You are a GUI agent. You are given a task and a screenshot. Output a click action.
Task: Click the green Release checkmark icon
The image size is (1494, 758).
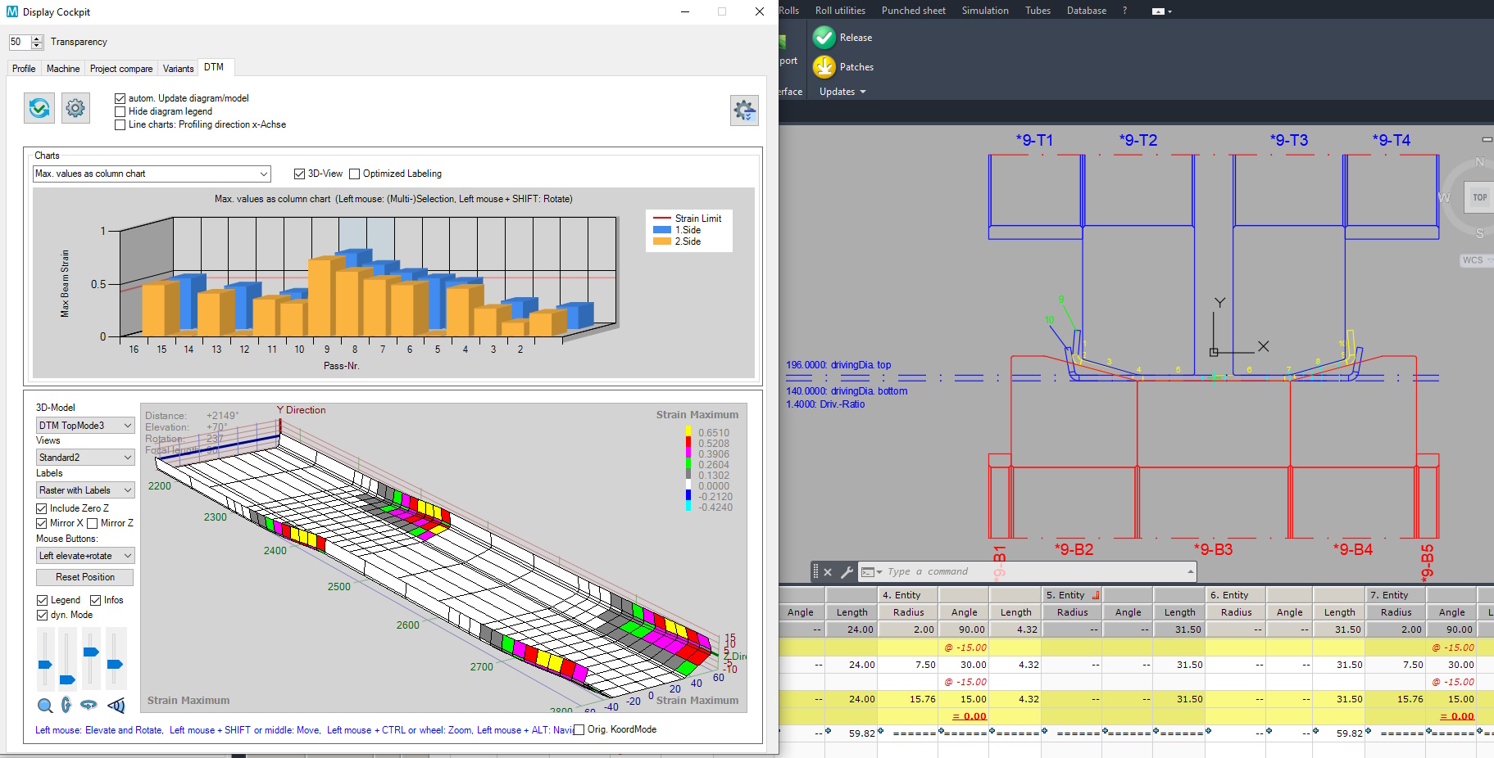pyautogui.click(x=824, y=38)
